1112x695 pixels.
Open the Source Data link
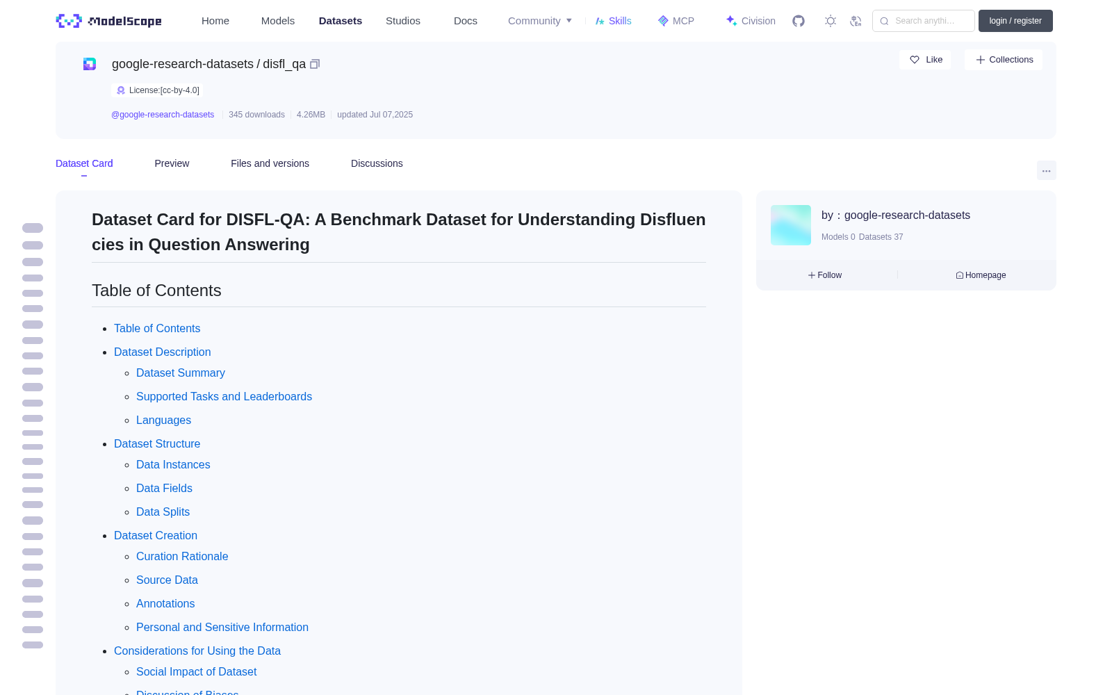click(x=167, y=580)
